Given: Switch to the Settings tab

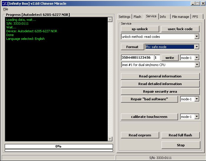Looking at the screenshot, I should [x=124, y=17].
